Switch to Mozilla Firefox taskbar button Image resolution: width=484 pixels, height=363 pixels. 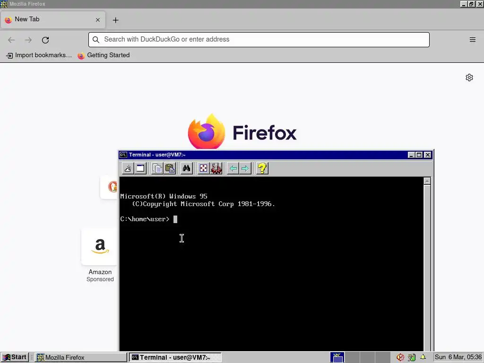click(80, 357)
